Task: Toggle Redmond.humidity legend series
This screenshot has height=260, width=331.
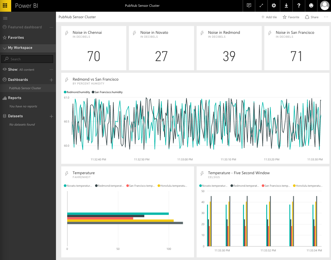Action: click(77, 92)
